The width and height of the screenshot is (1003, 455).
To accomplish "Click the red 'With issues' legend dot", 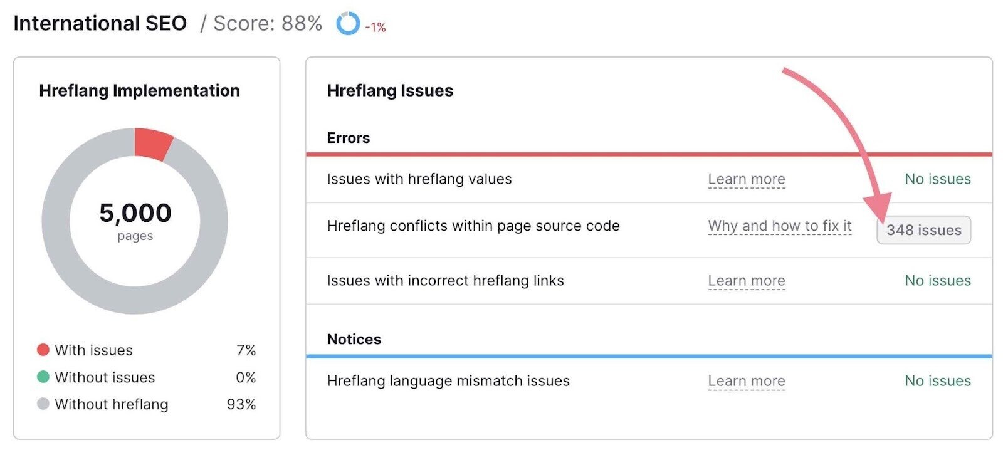I will pos(43,350).
